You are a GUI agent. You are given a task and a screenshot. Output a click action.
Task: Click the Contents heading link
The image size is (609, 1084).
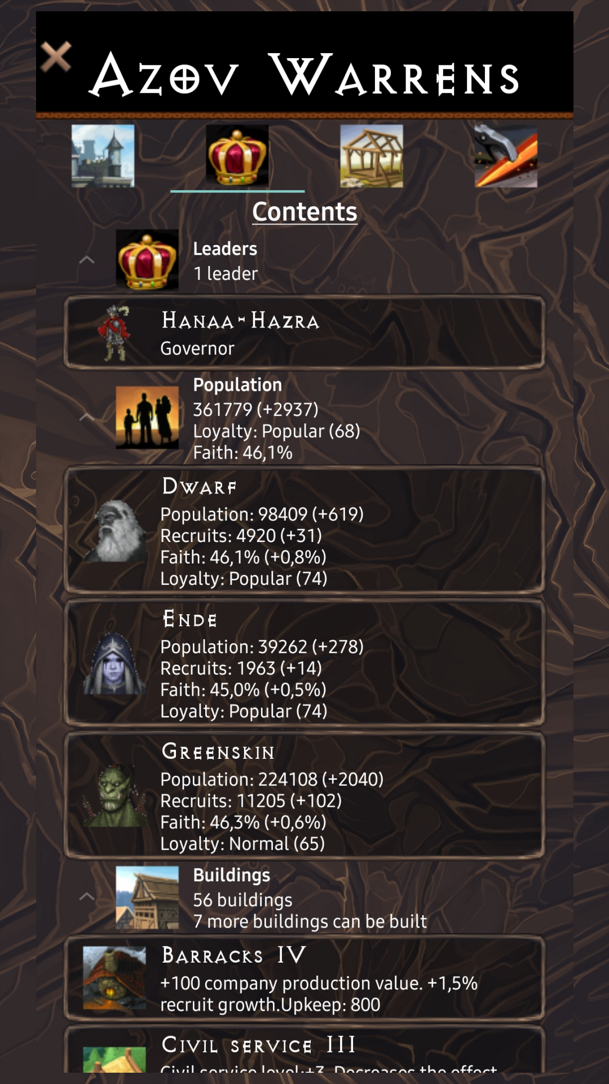click(x=304, y=212)
